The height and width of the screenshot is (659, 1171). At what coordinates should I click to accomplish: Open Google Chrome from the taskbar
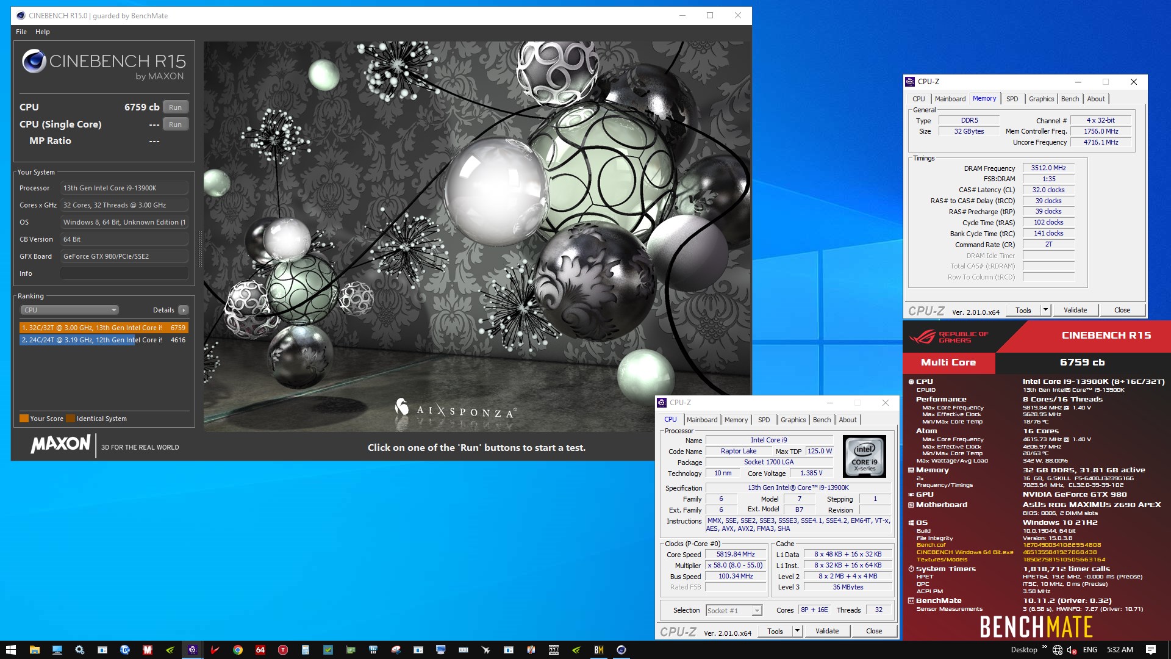[238, 650]
